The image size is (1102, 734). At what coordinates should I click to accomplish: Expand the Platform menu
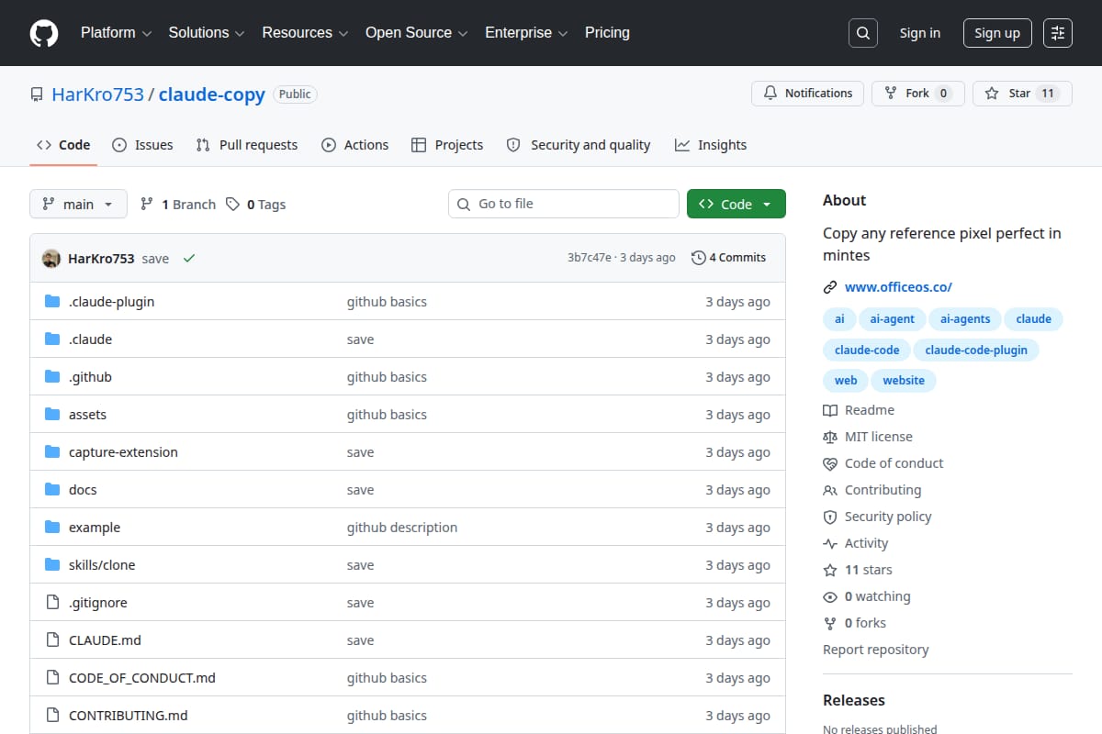coord(115,33)
